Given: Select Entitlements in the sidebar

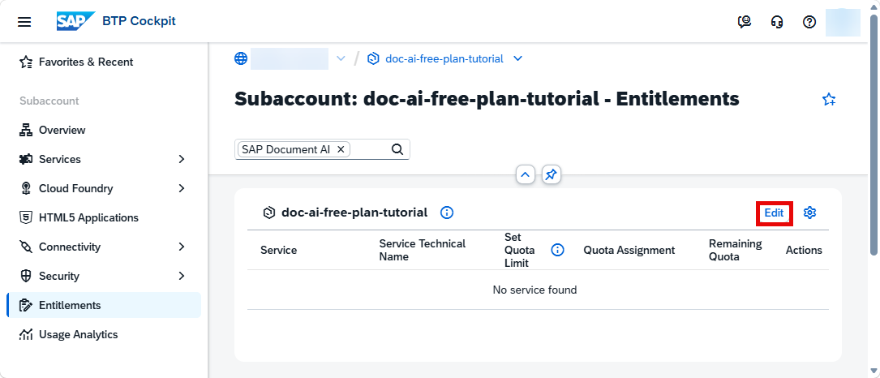Looking at the screenshot, I should click(x=104, y=305).
